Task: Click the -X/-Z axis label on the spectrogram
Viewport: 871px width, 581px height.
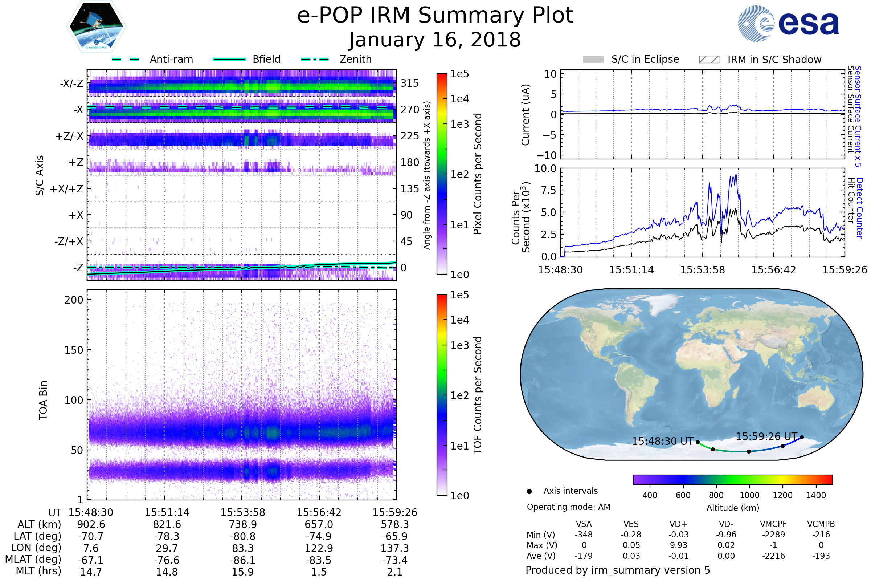Action: 71,84
